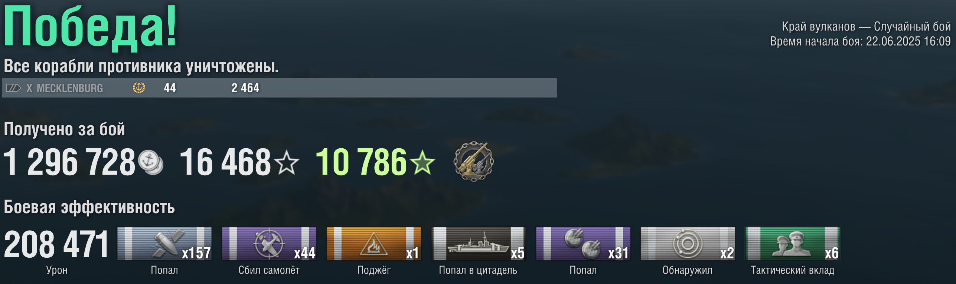This screenshot has height=284, width=956.
Task: Click the orange Поджёг fire ribbon
Action: point(374,244)
